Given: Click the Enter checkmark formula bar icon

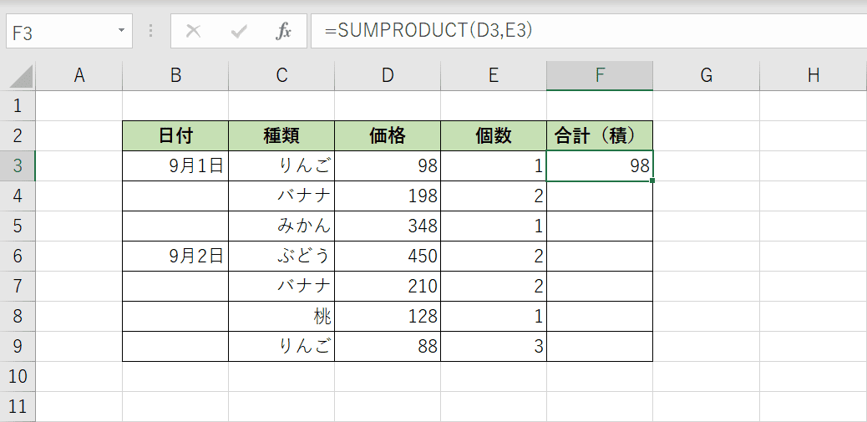Looking at the screenshot, I should pyautogui.click(x=239, y=32).
